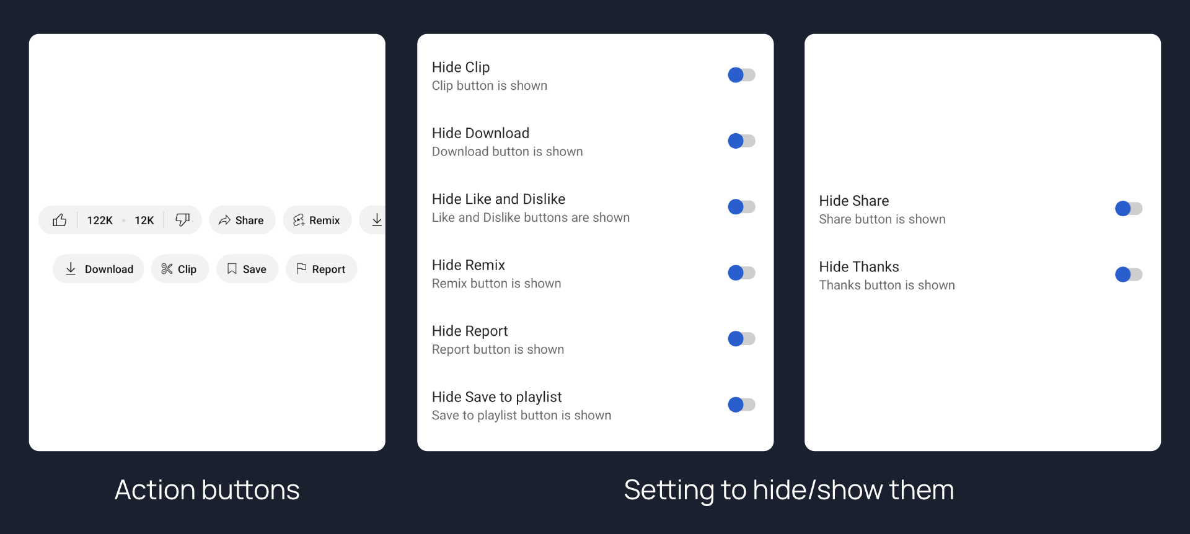Screen dimensions: 1190x534
Task: Click the 122K like count
Action: 100,221
